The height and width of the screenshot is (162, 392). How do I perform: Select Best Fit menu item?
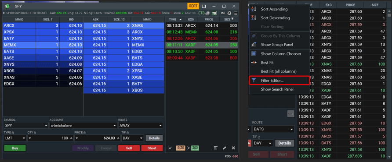[x=267, y=62]
